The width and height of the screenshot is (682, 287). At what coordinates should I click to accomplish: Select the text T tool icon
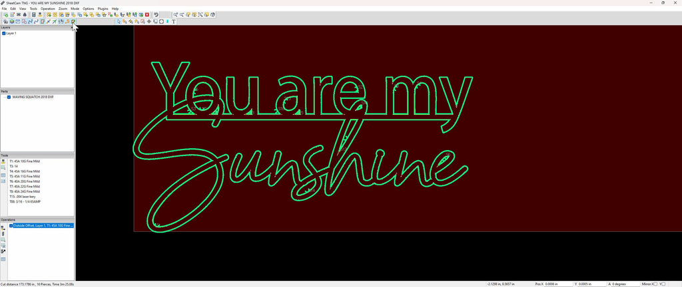[x=174, y=21]
